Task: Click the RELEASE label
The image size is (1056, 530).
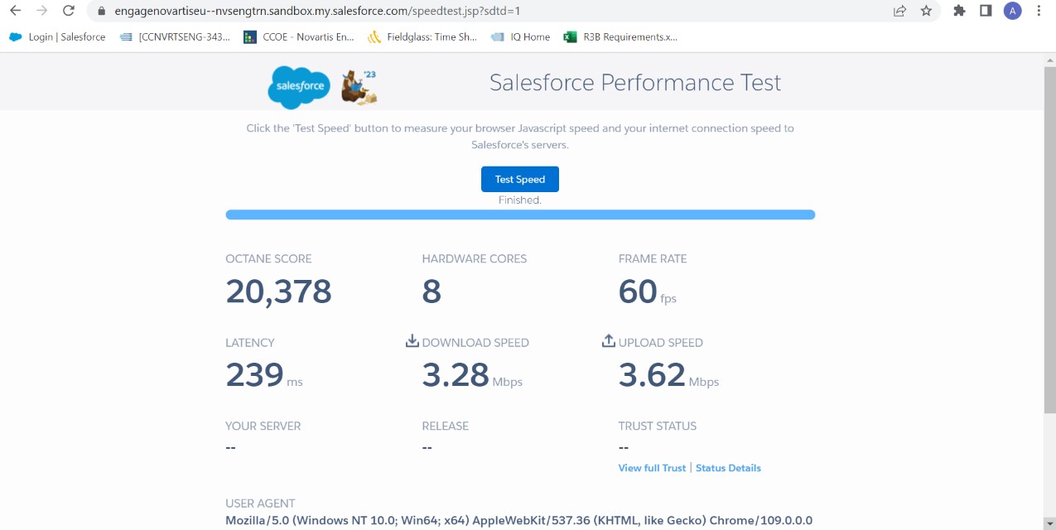Action: tap(446, 426)
